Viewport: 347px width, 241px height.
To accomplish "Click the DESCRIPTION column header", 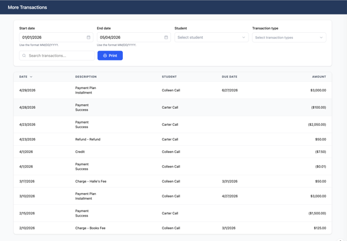I will [x=86, y=77].
